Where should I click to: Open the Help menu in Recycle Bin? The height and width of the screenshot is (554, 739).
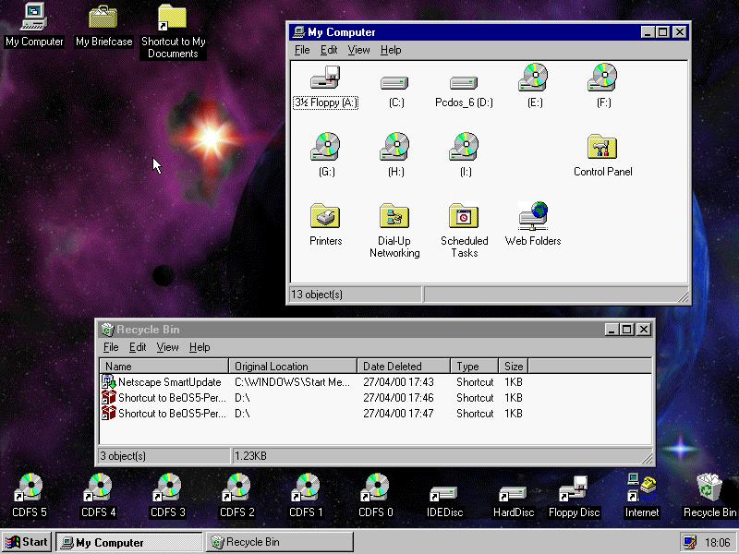tap(200, 347)
